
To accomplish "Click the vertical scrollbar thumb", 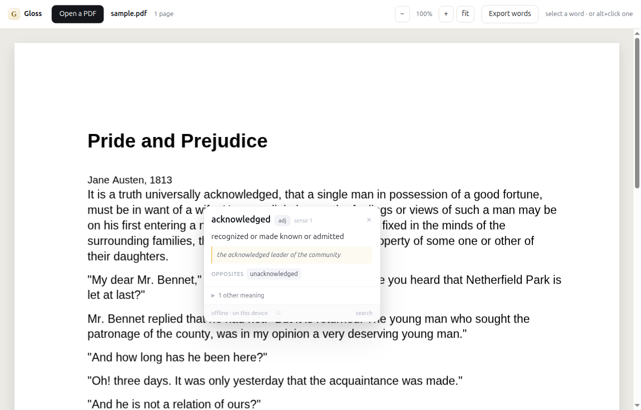I will click(637, 113).
